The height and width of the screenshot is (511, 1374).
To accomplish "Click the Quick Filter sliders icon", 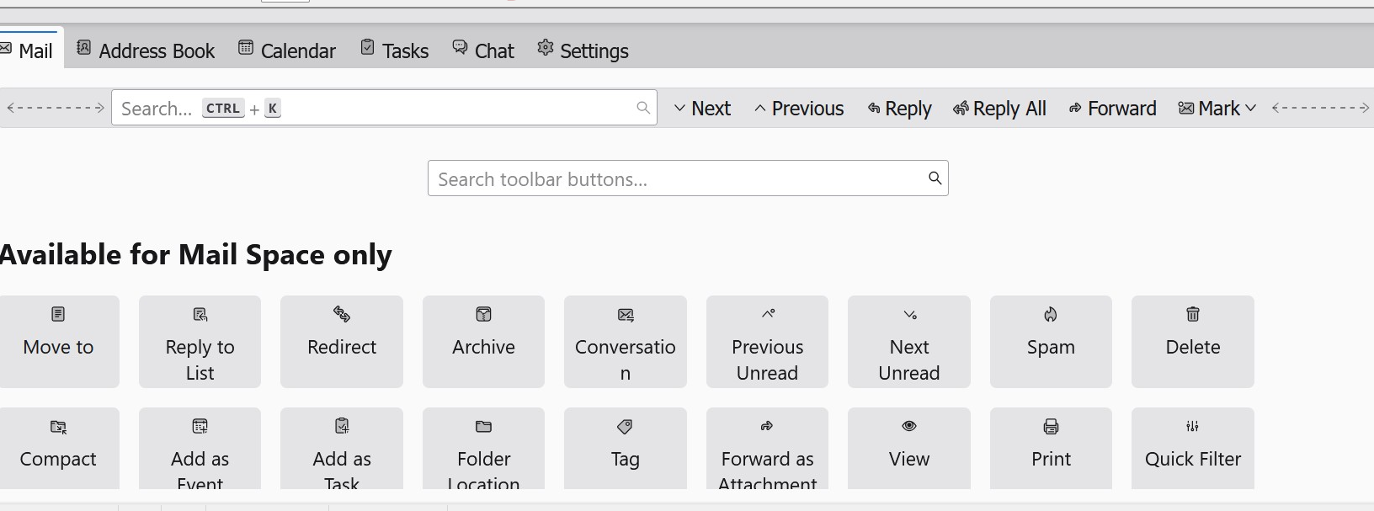I will (x=1192, y=427).
